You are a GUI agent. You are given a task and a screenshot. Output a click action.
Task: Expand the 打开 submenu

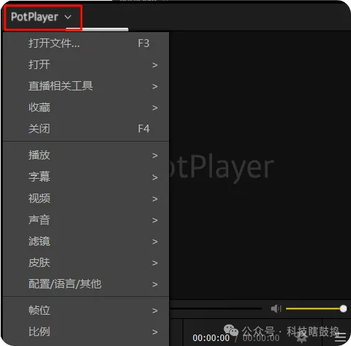point(86,65)
